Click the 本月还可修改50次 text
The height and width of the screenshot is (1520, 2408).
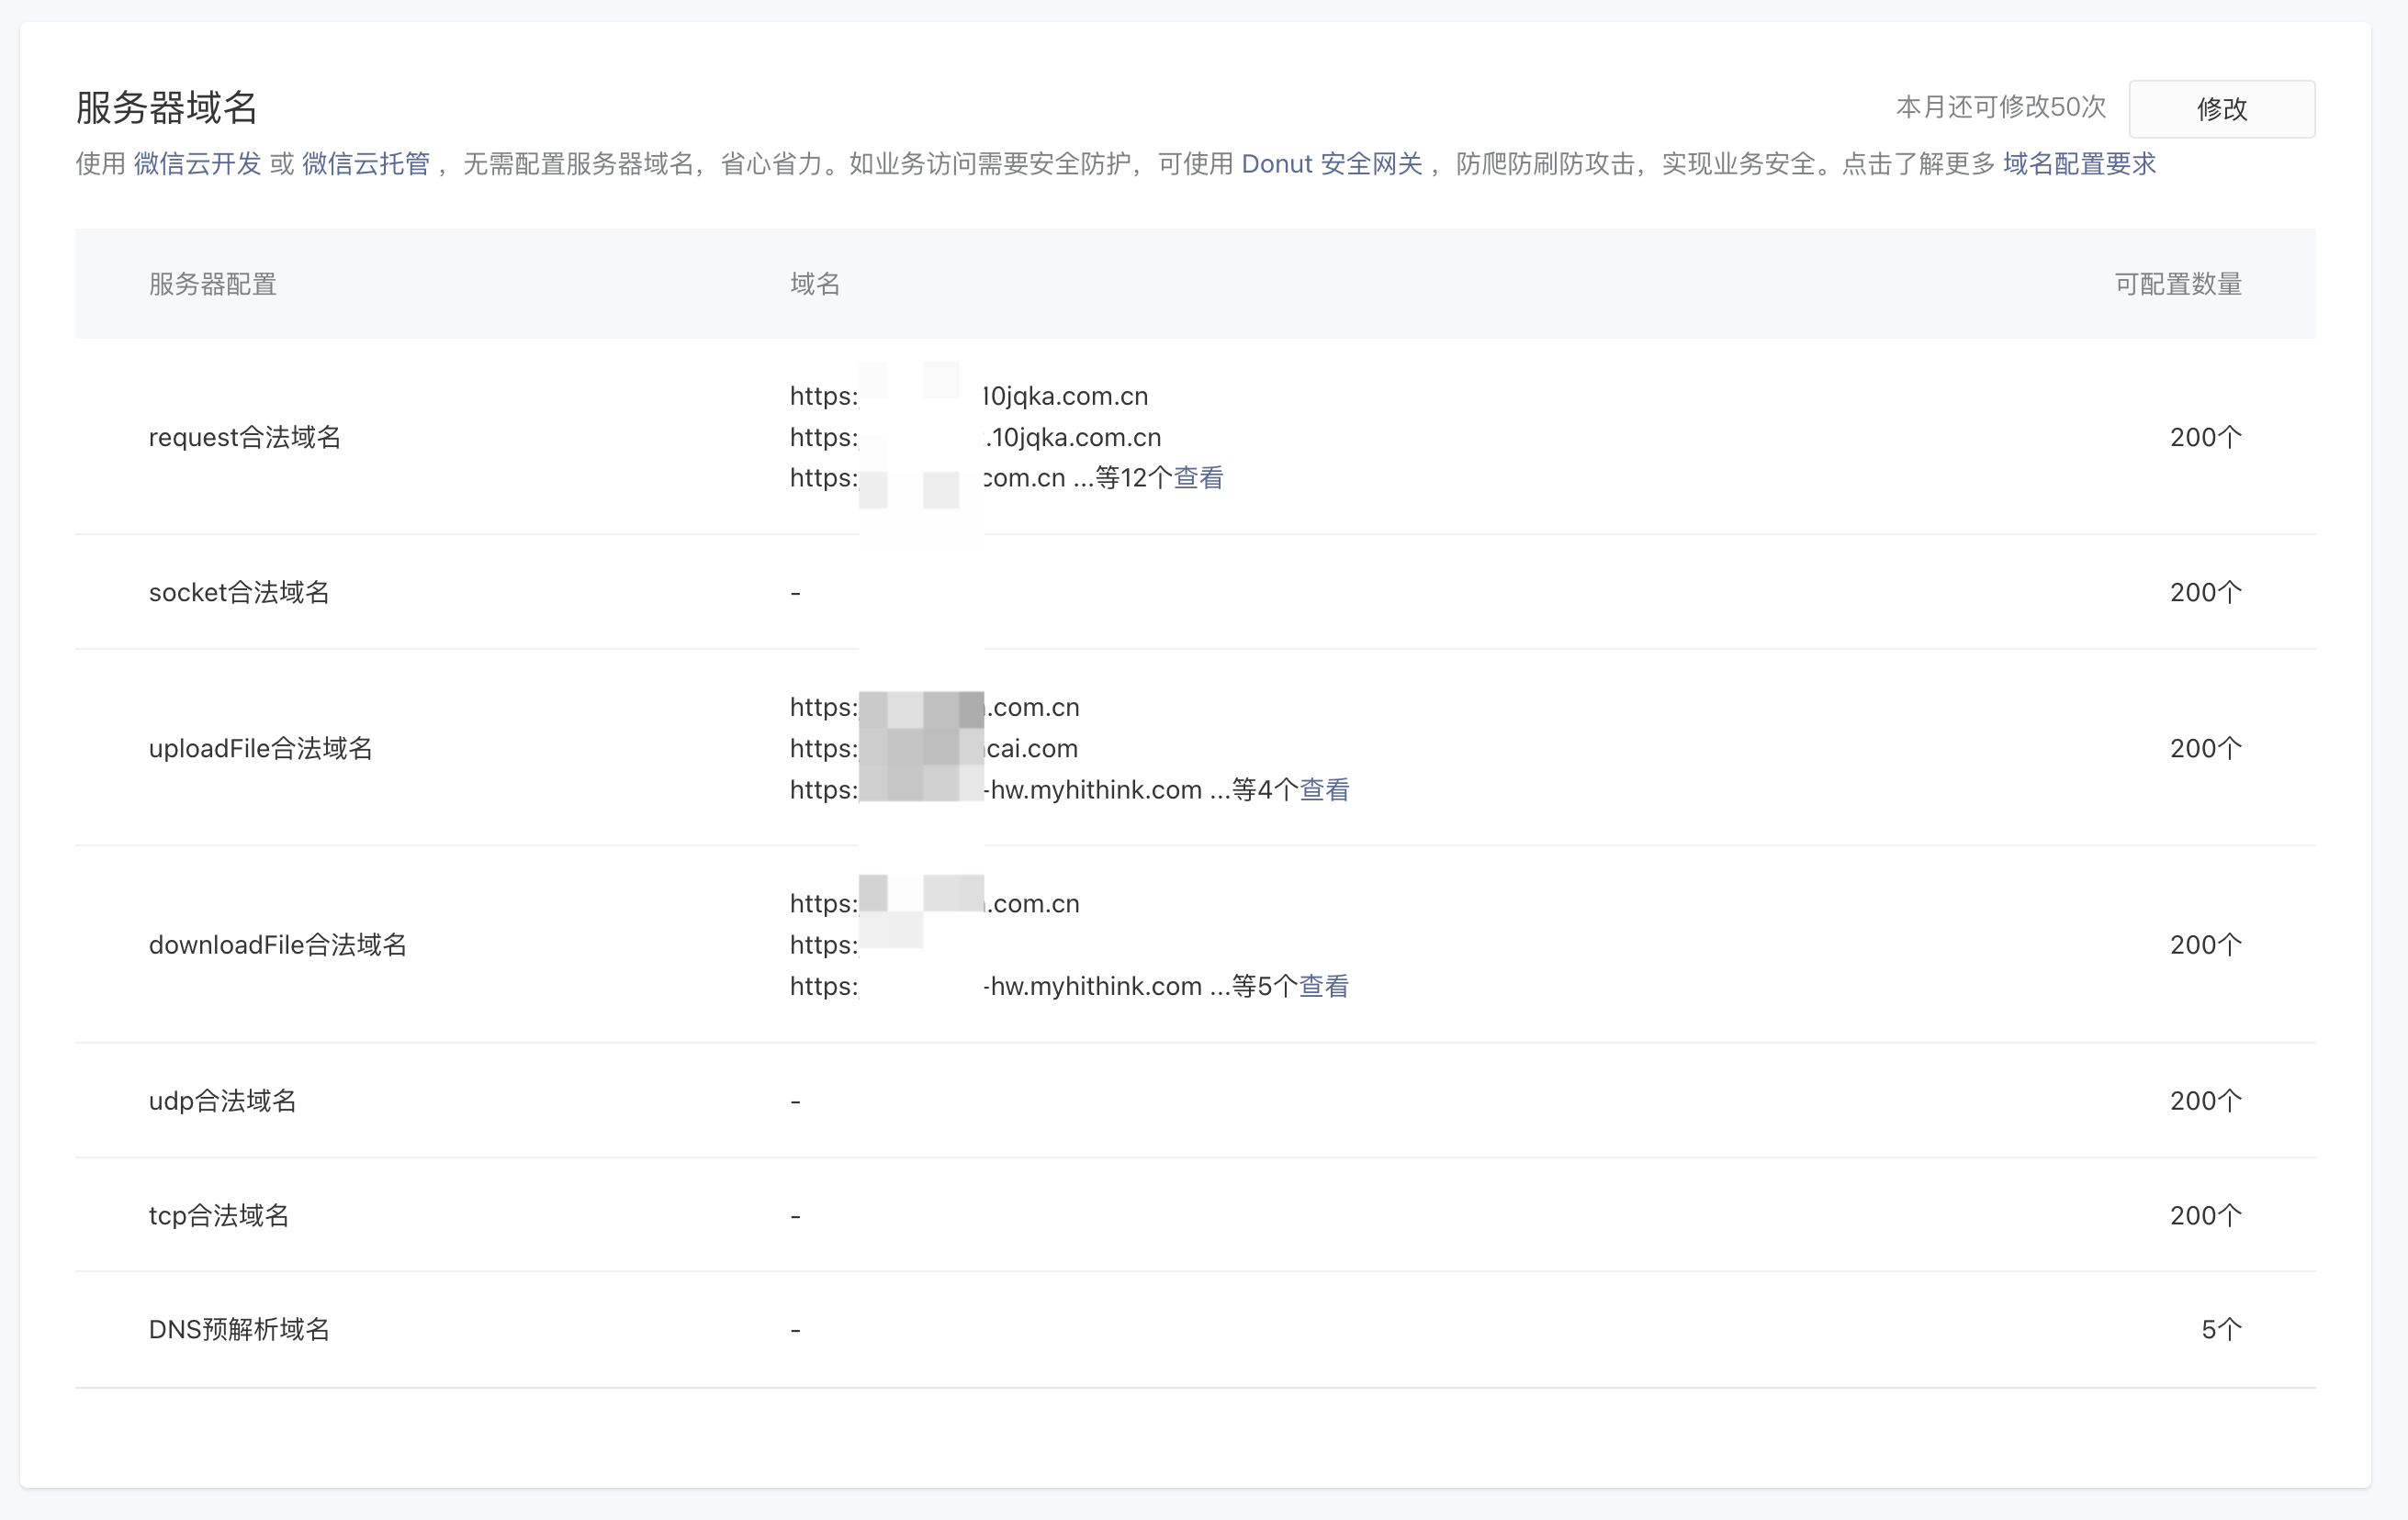2000,108
